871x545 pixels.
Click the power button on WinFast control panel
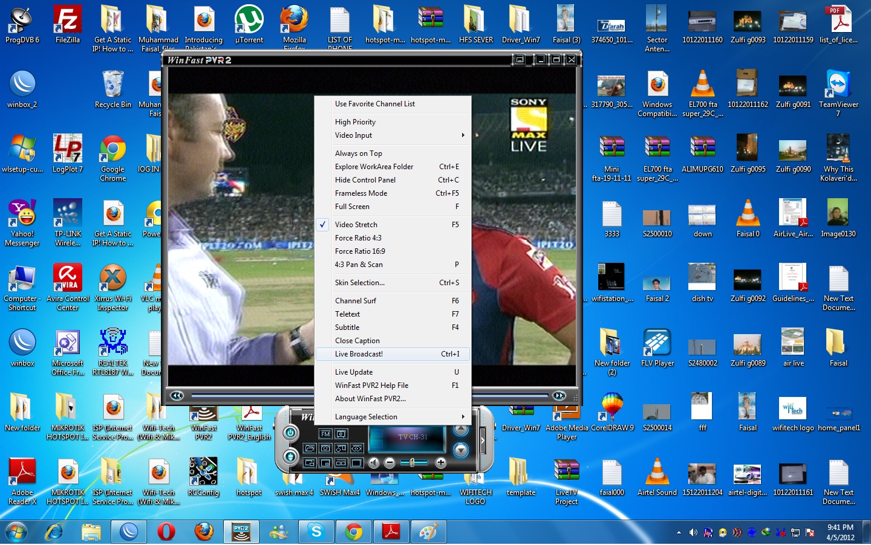pos(290,433)
